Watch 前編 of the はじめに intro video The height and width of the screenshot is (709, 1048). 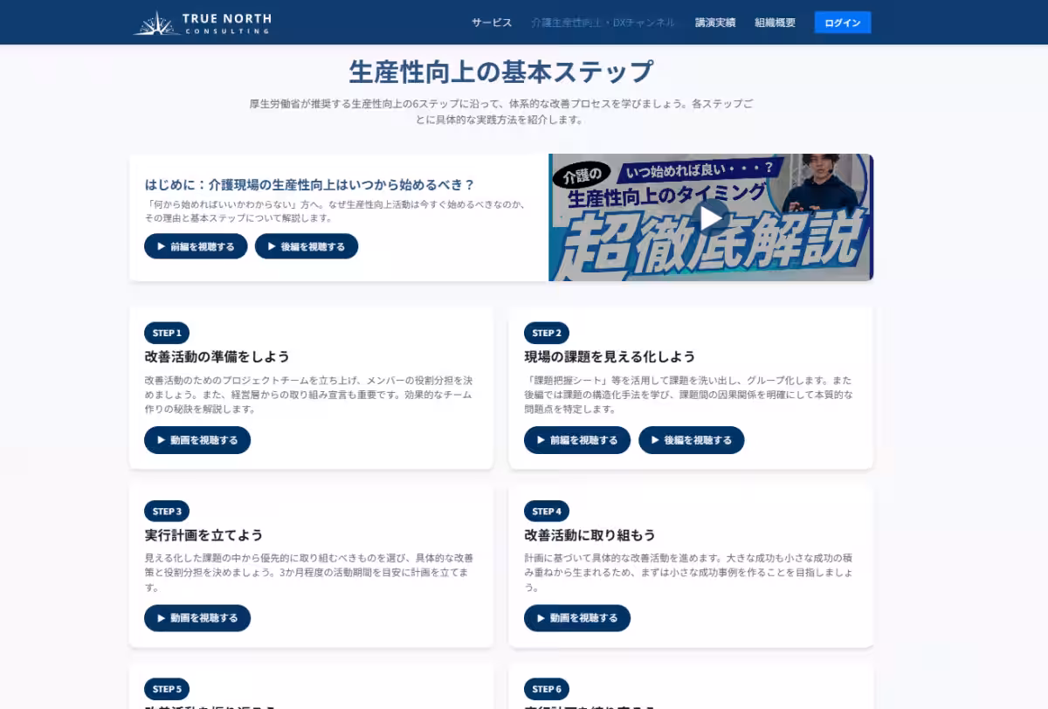click(196, 246)
